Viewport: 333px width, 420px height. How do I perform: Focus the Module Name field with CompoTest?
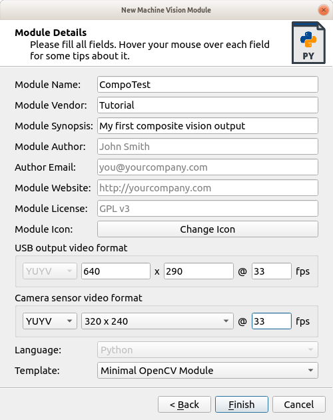208,85
